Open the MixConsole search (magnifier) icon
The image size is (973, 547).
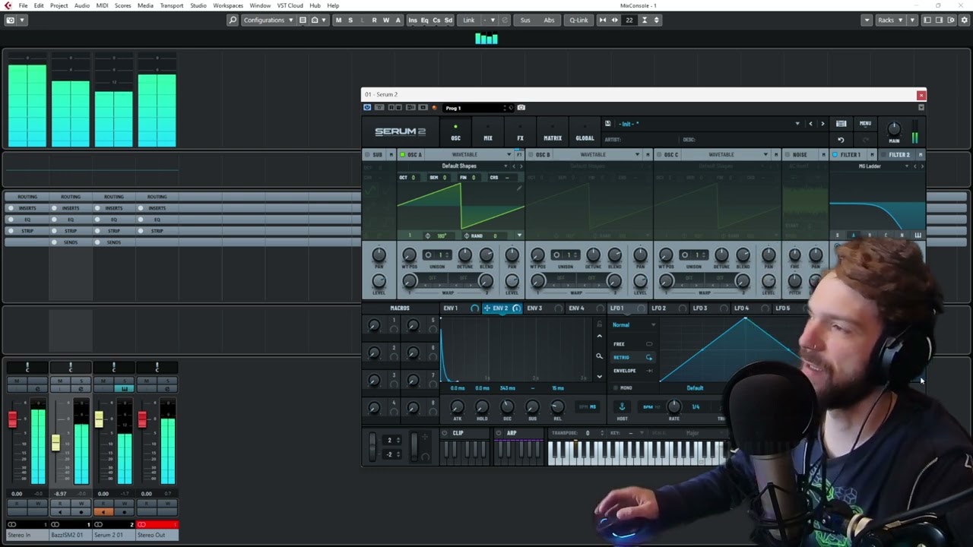click(233, 20)
